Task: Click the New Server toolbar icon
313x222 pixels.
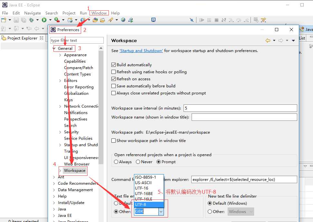Action: click(70, 20)
